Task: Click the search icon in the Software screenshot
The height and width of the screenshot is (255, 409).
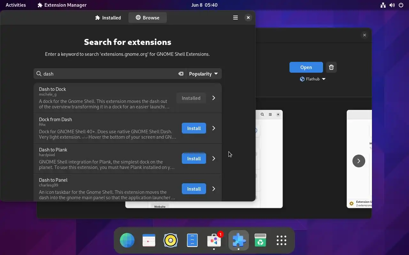Action: [262, 114]
